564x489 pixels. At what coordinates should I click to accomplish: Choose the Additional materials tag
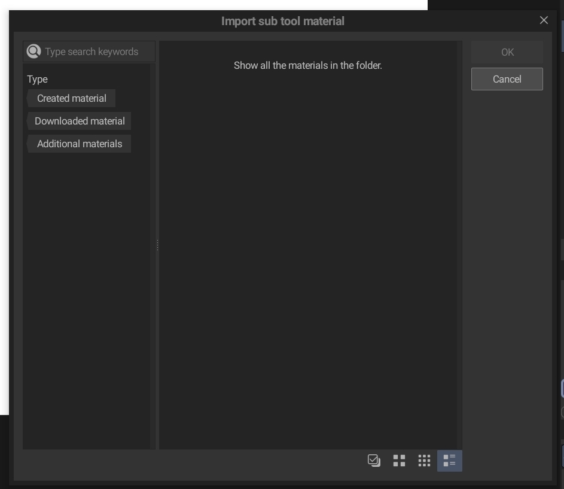click(79, 144)
